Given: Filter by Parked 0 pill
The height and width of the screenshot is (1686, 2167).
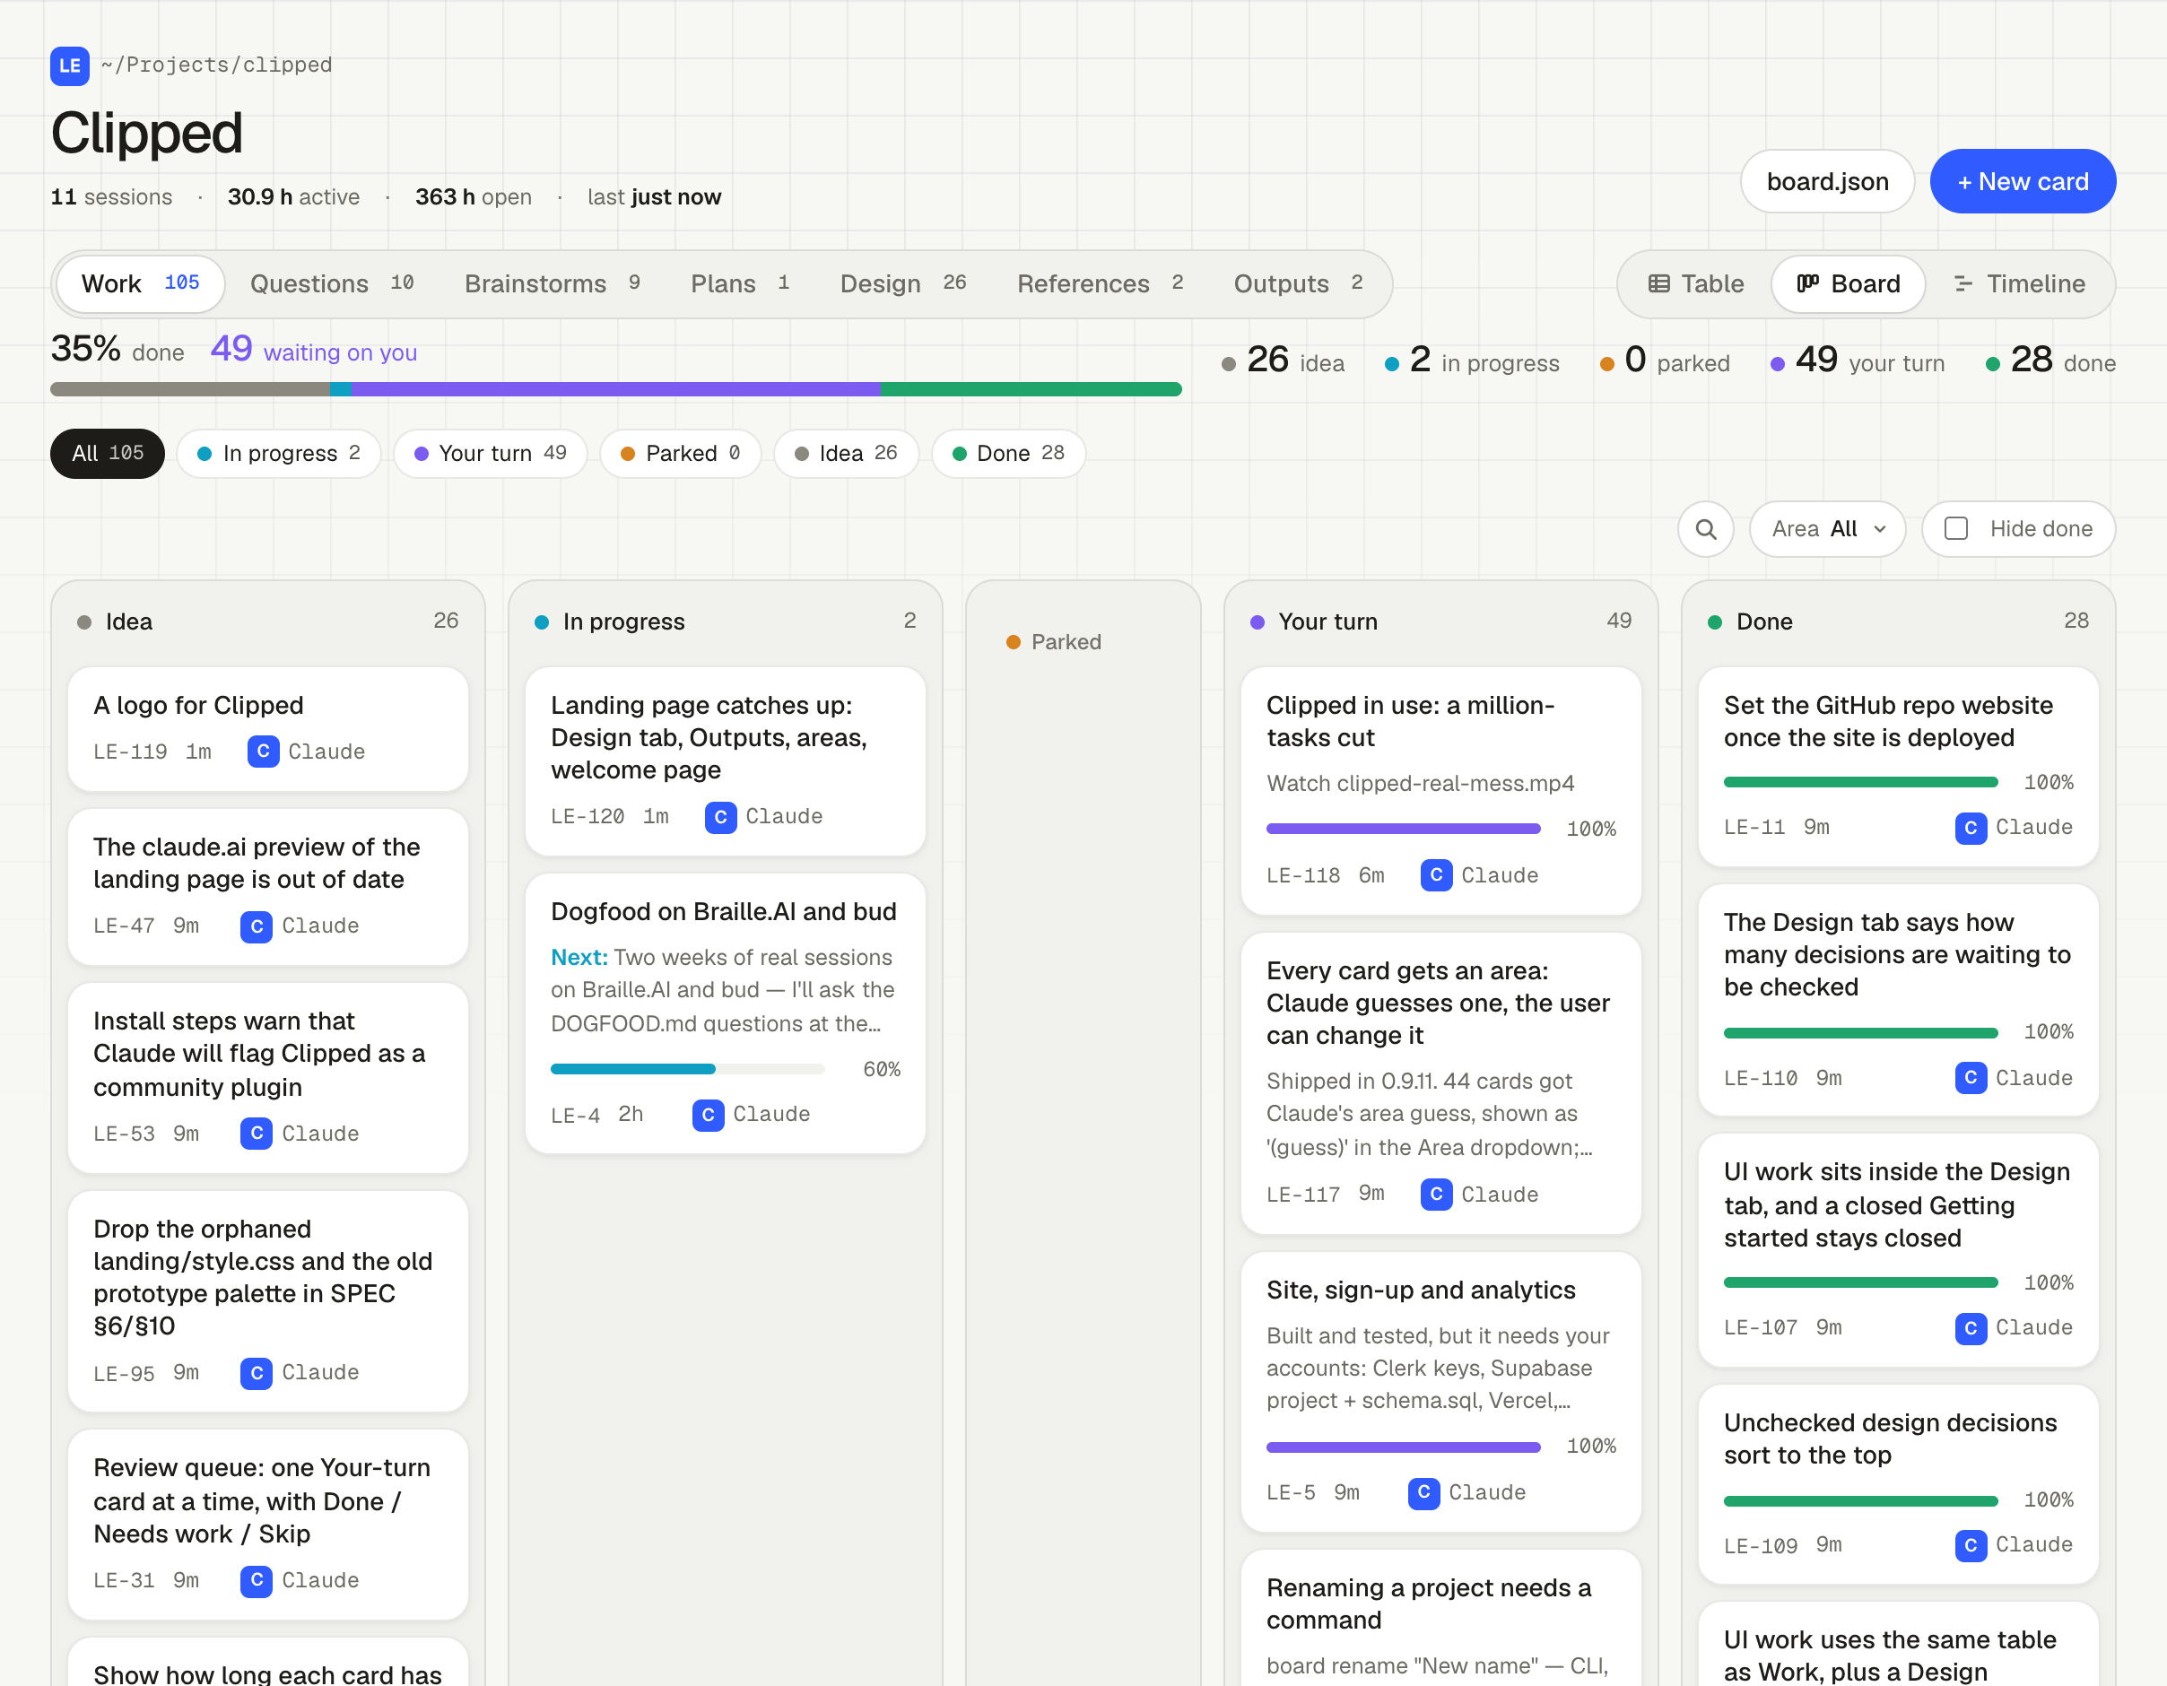Looking at the screenshot, I should click(681, 454).
